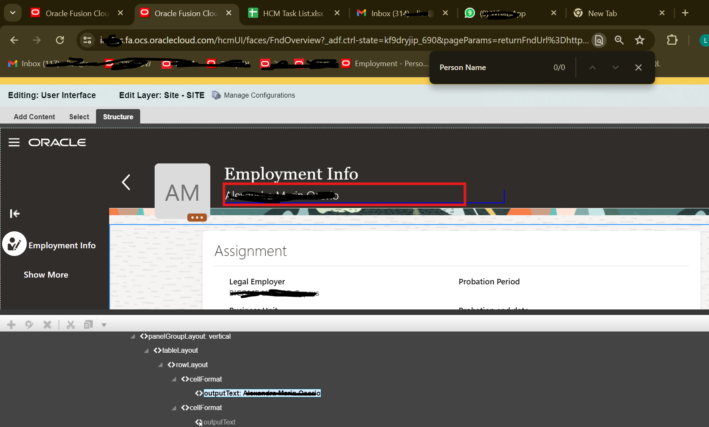
Task: Go to next find result
Action: pyautogui.click(x=616, y=67)
